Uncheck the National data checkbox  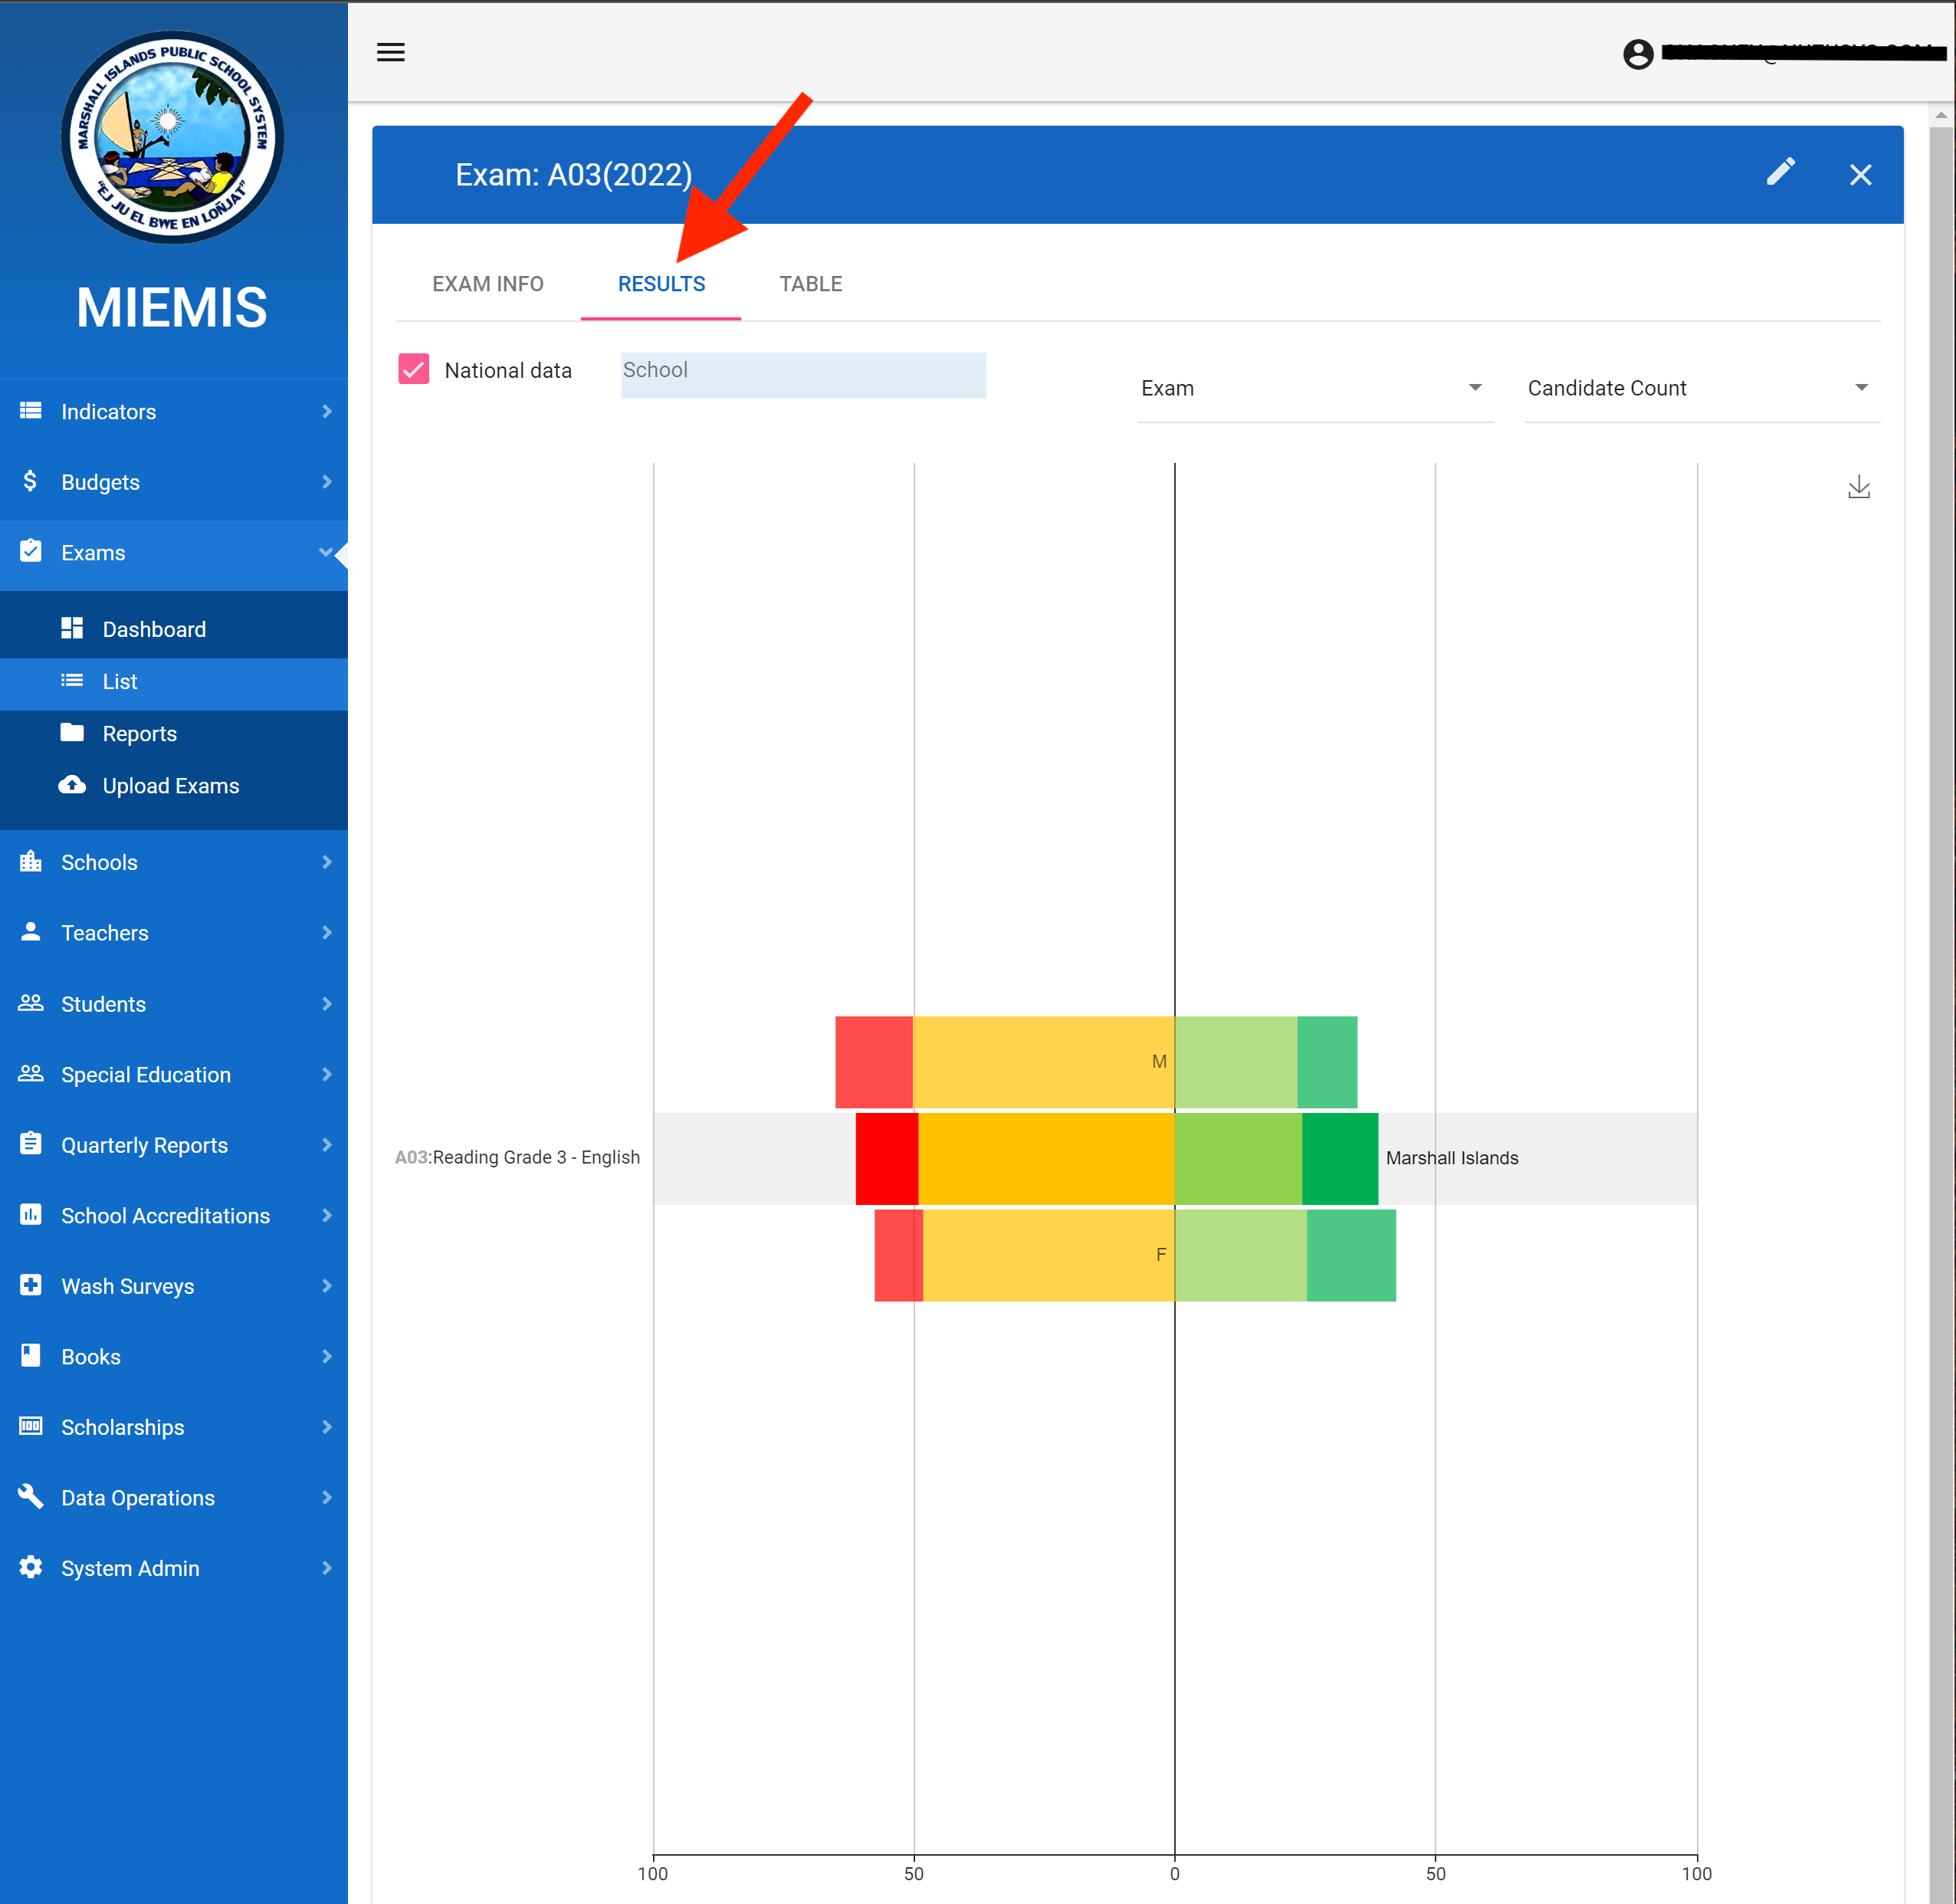(x=414, y=370)
